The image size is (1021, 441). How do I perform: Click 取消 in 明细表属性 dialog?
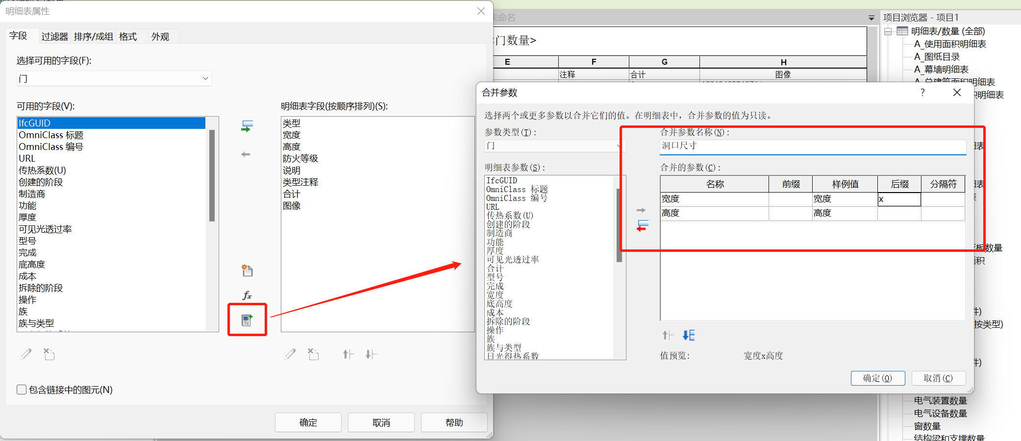[381, 422]
